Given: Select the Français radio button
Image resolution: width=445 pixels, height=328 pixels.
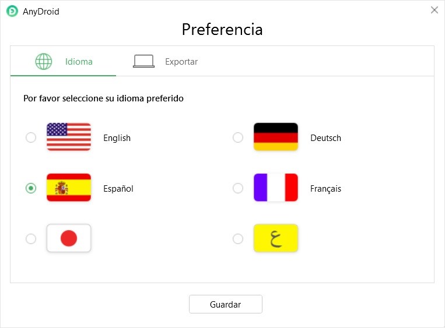Looking at the screenshot, I should [x=238, y=188].
